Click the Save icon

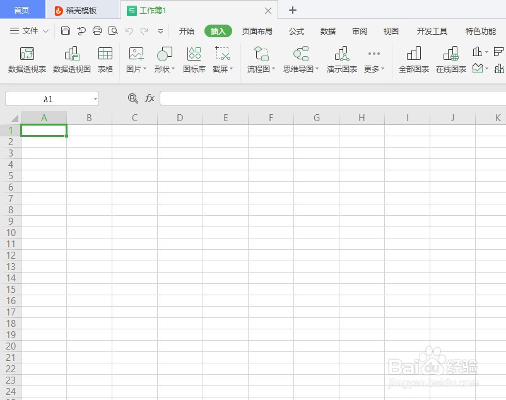[x=66, y=30]
